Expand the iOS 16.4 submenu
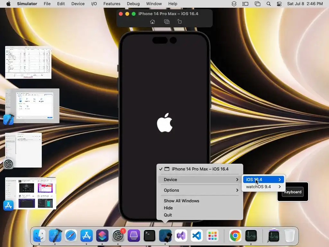 pos(263,179)
